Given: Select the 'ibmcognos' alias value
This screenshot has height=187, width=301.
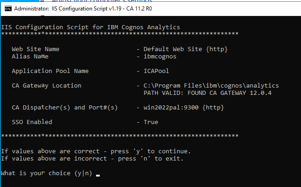Looking at the screenshot, I should [160, 57].
